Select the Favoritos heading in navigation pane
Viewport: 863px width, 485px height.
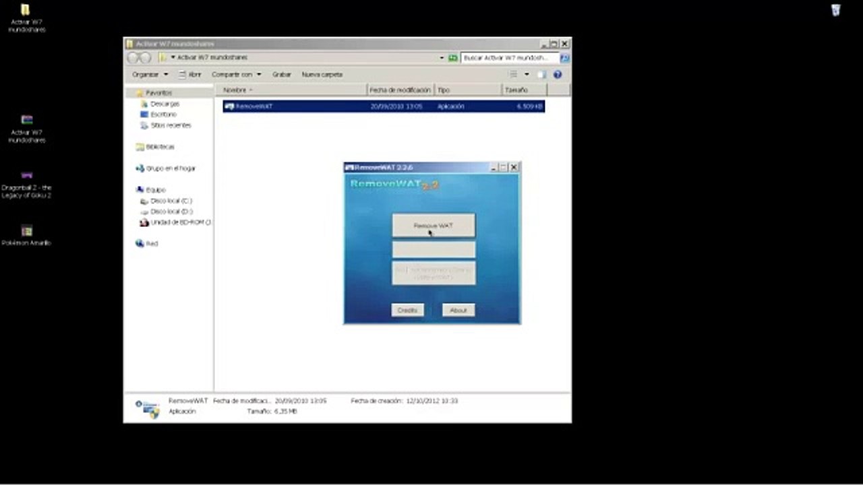click(158, 93)
